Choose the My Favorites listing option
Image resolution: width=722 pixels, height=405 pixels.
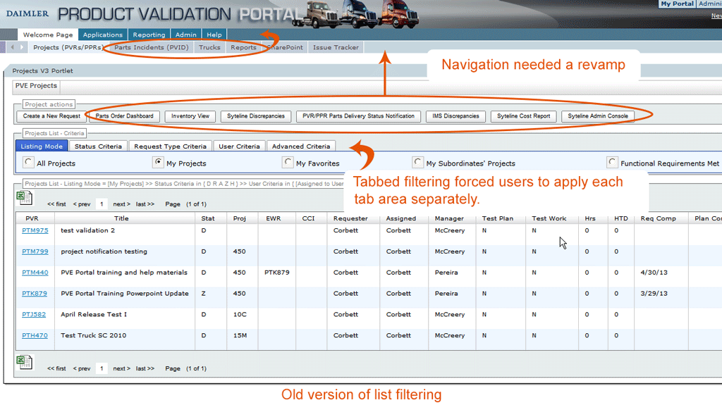[x=288, y=163]
